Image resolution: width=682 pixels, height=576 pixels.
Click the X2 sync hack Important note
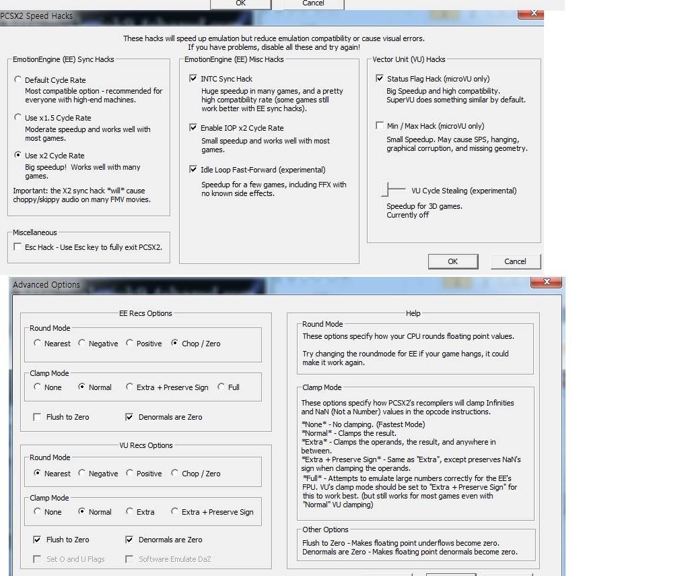click(81, 195)
